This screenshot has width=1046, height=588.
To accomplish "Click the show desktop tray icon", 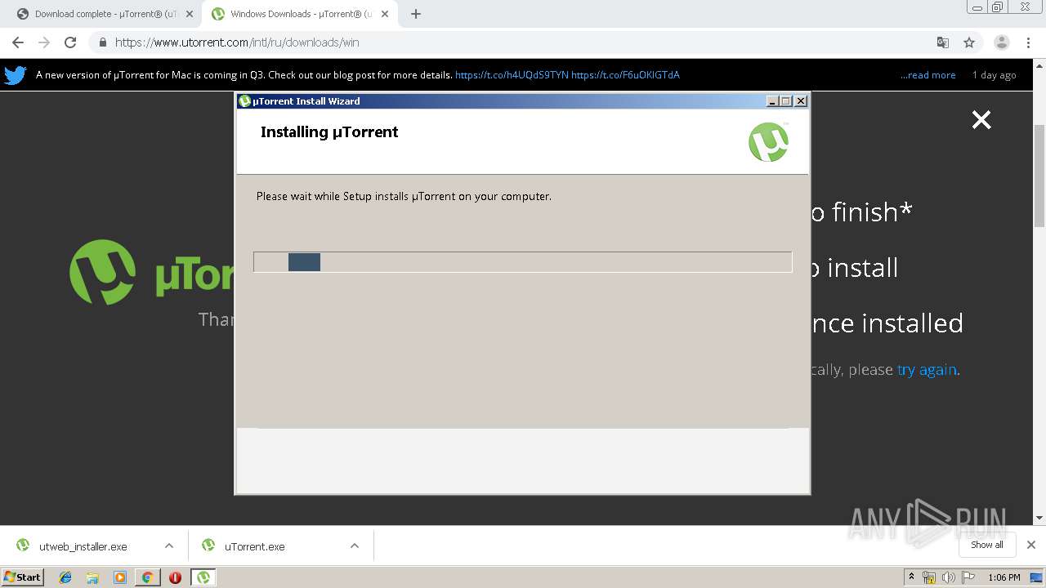I will (1037, 577).
